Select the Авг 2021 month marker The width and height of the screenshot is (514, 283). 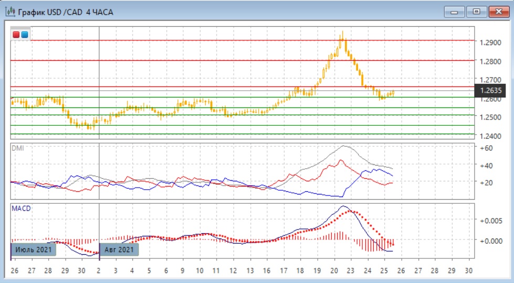click(x=119, y=249)
